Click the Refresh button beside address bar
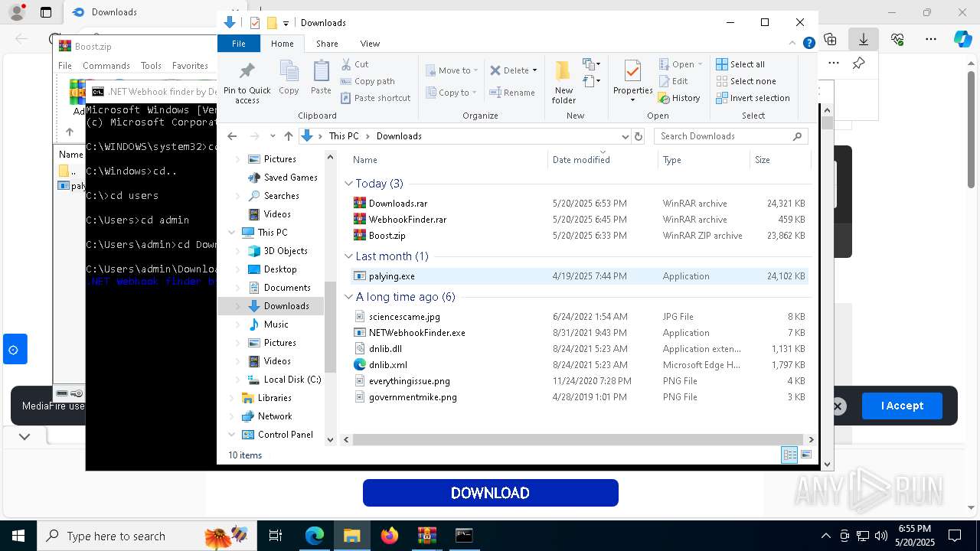 (x=639, y=136)
